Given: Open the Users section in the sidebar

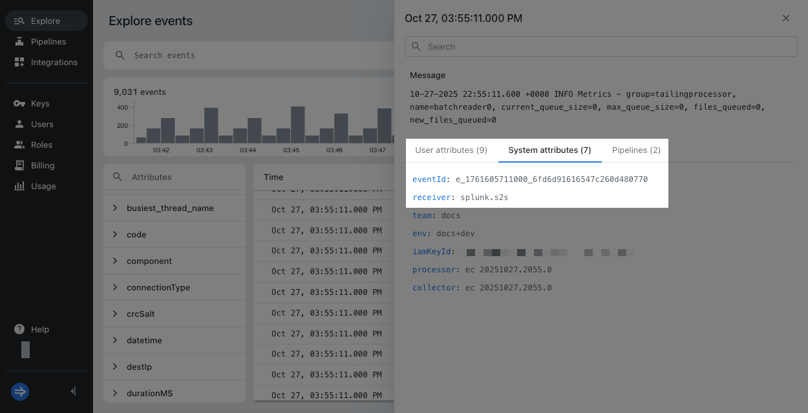Looking at the screenshot, I should coord(41,124).
